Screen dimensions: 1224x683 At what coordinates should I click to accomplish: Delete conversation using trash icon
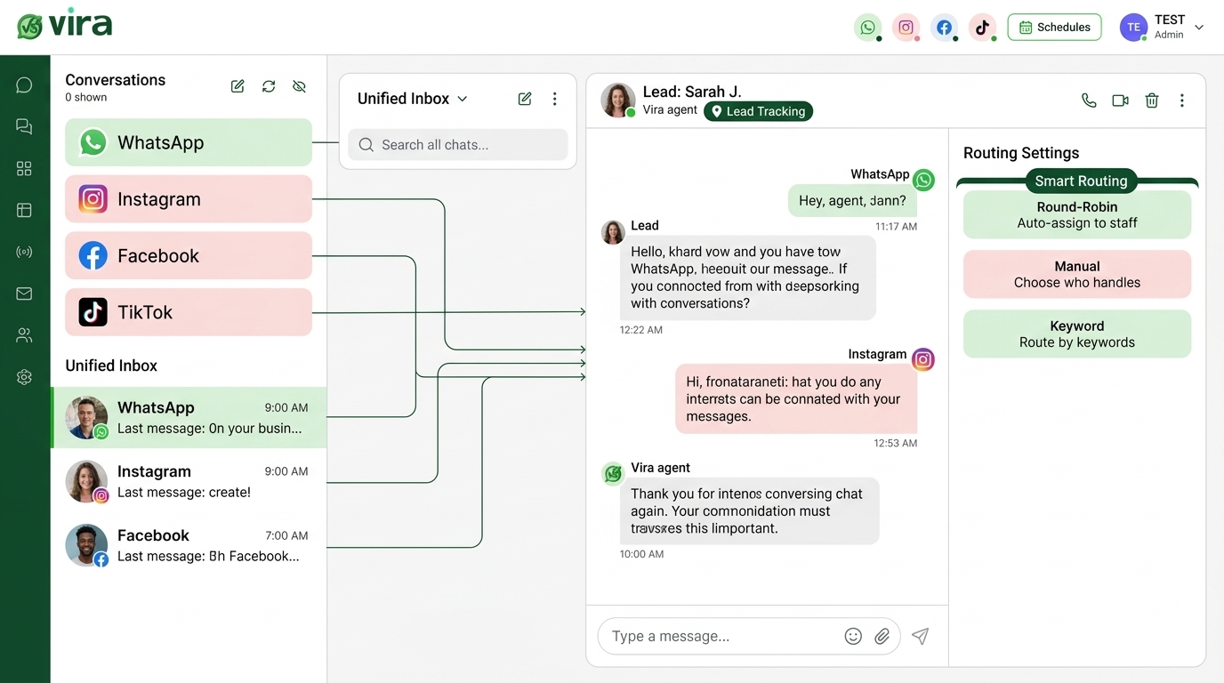pyautogui.click(x=1152, y=100)
